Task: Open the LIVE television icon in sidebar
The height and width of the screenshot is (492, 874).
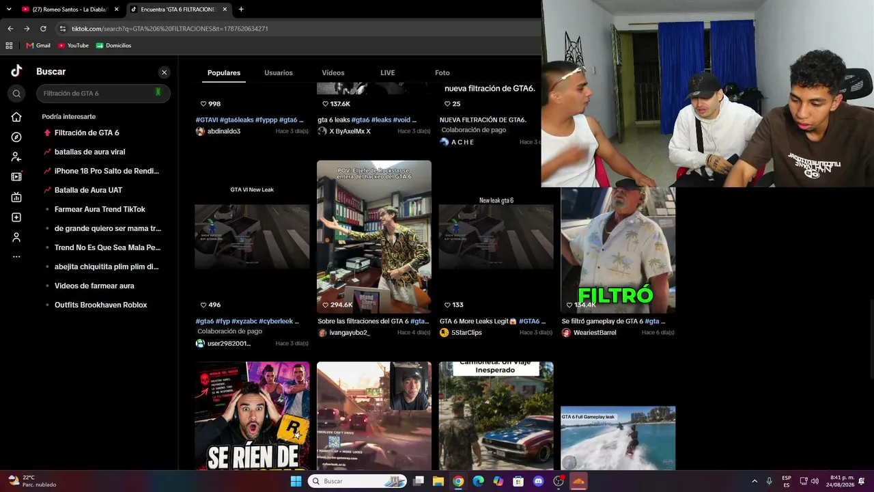Action: (16, 197)
